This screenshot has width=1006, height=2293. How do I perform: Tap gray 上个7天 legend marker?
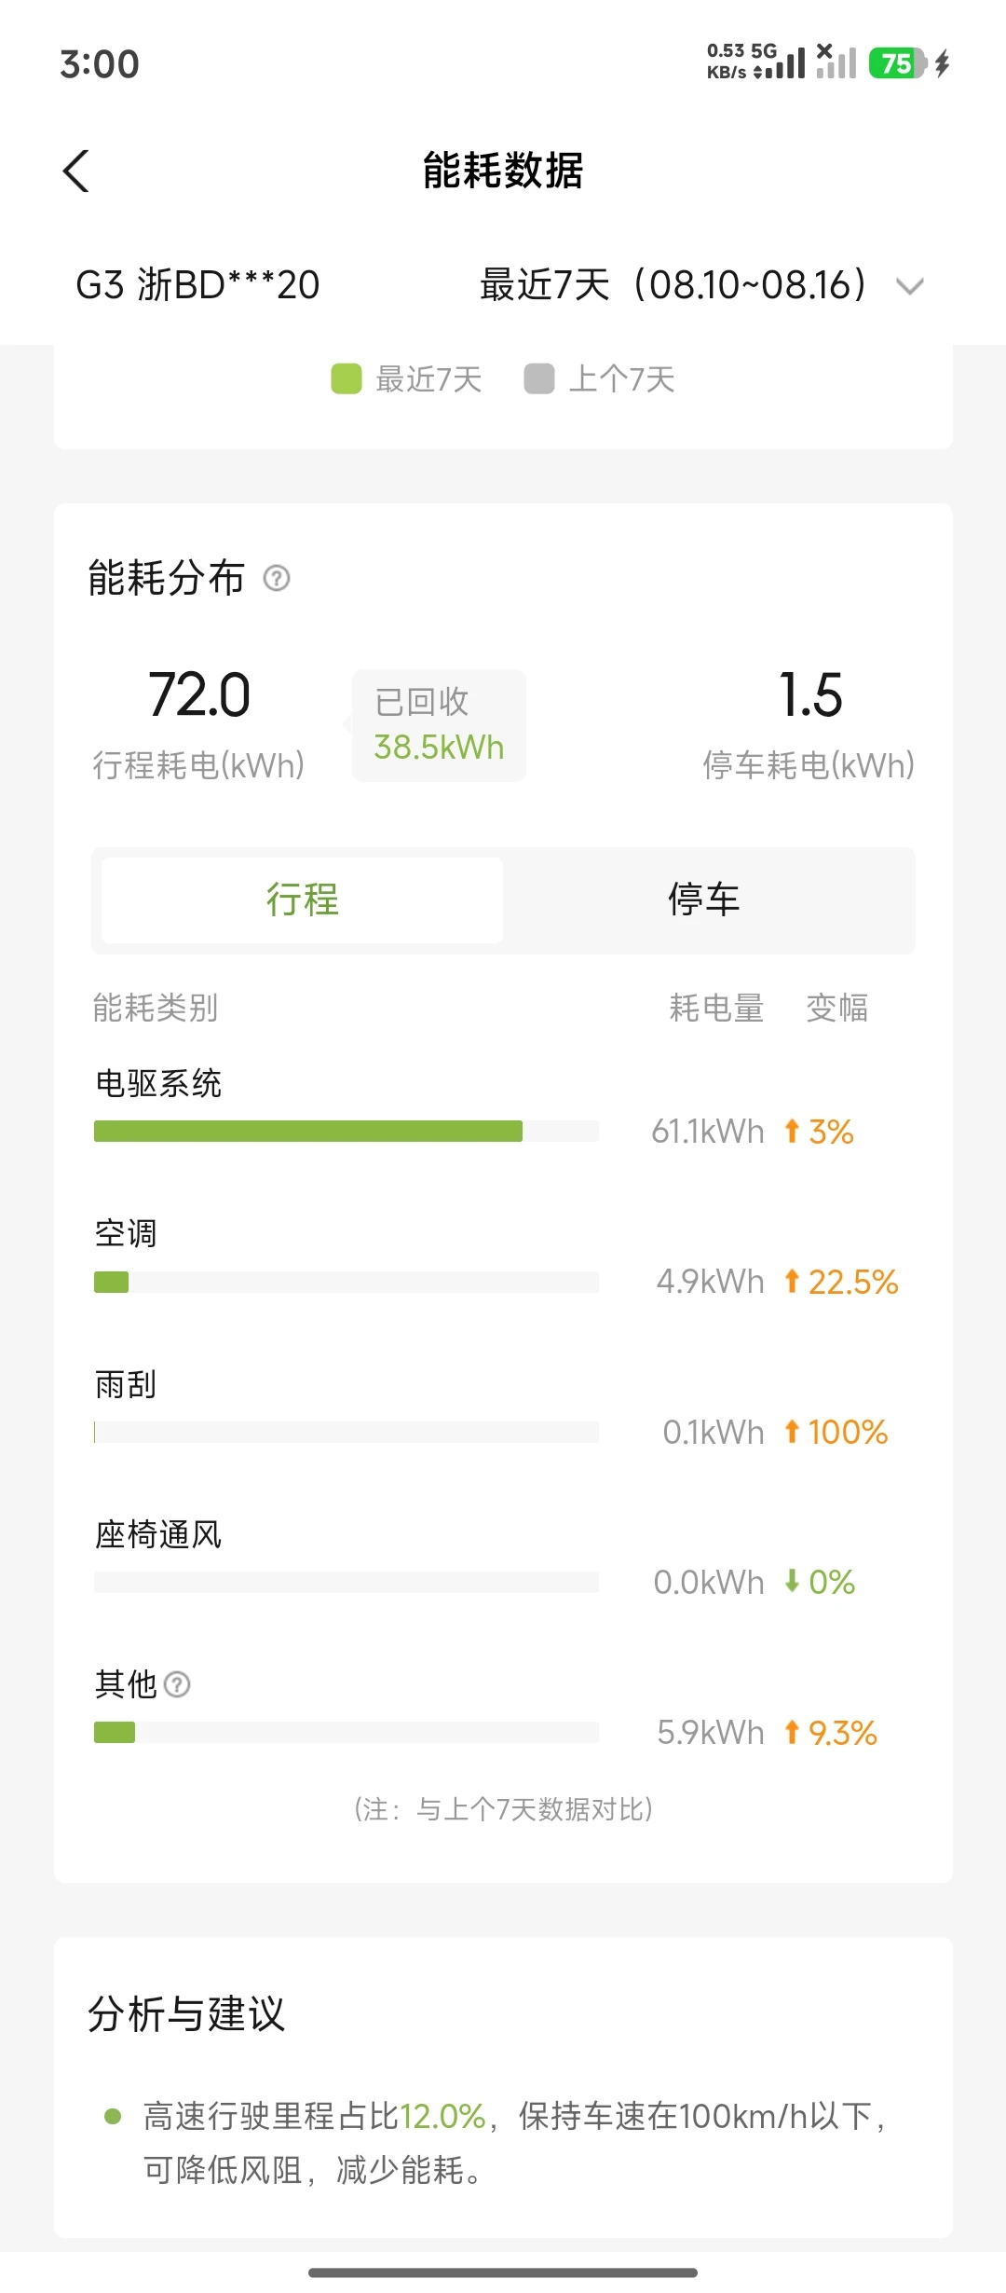click(x=539, y=379)
